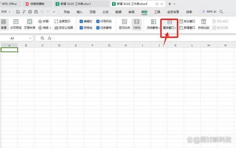The width and height of the screenshot is (236, 148).
Task: Open the 文件 file menu
Action: pyautogui.click(x=5, y=12)
